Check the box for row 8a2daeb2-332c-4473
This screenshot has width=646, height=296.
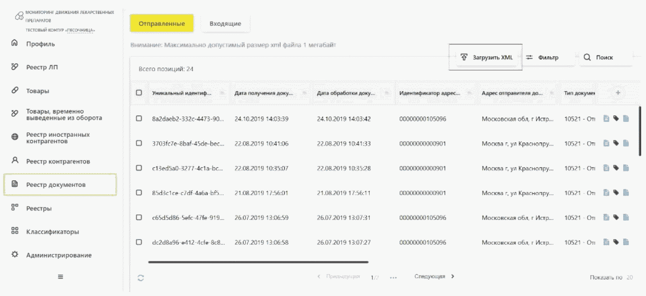coord(139,118)
